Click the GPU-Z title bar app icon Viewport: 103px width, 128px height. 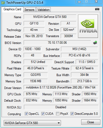[x=3, y=3]
